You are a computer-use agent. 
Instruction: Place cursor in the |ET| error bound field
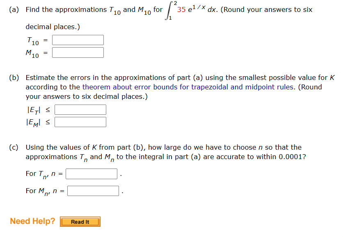(80, 109)
